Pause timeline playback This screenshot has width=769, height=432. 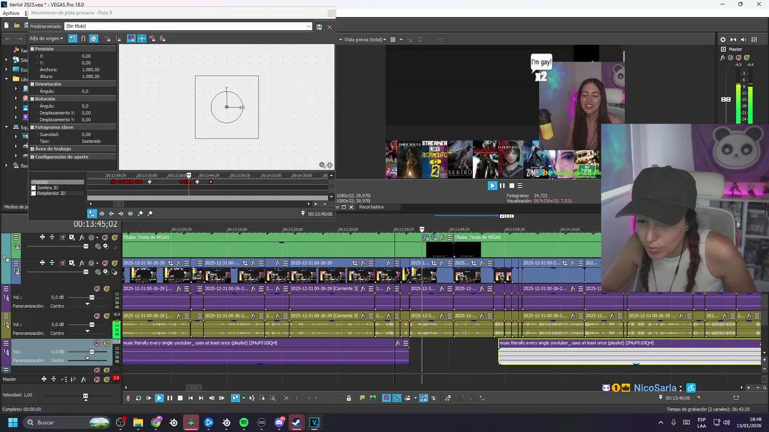pos(169,398)
